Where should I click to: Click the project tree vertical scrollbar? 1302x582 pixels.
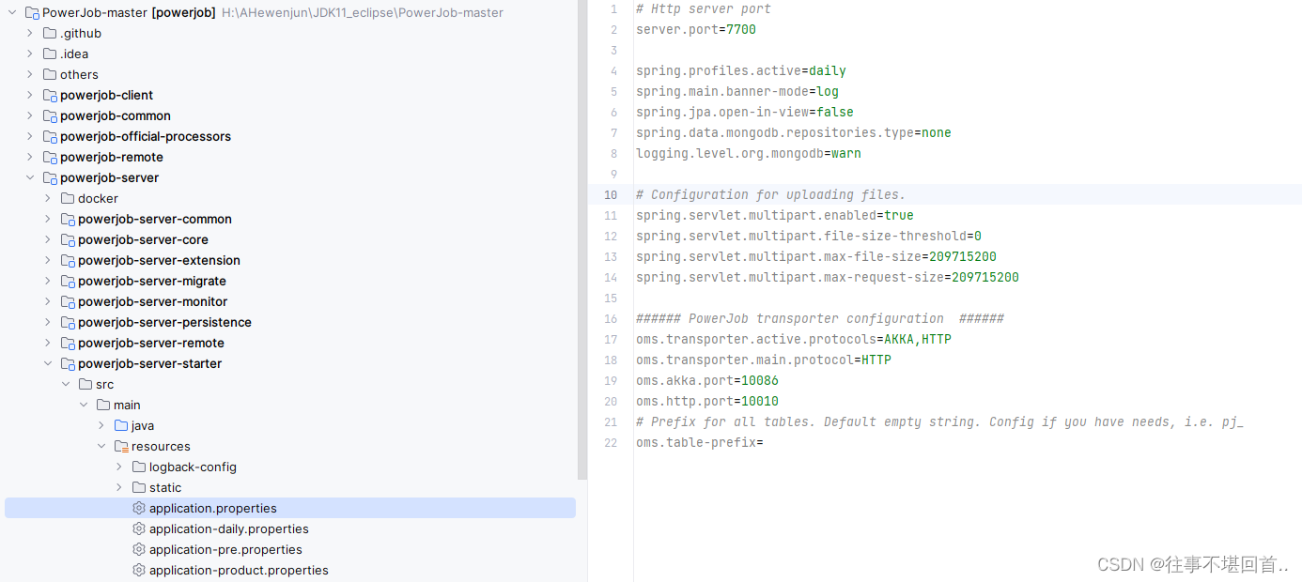tap(582, 239)
